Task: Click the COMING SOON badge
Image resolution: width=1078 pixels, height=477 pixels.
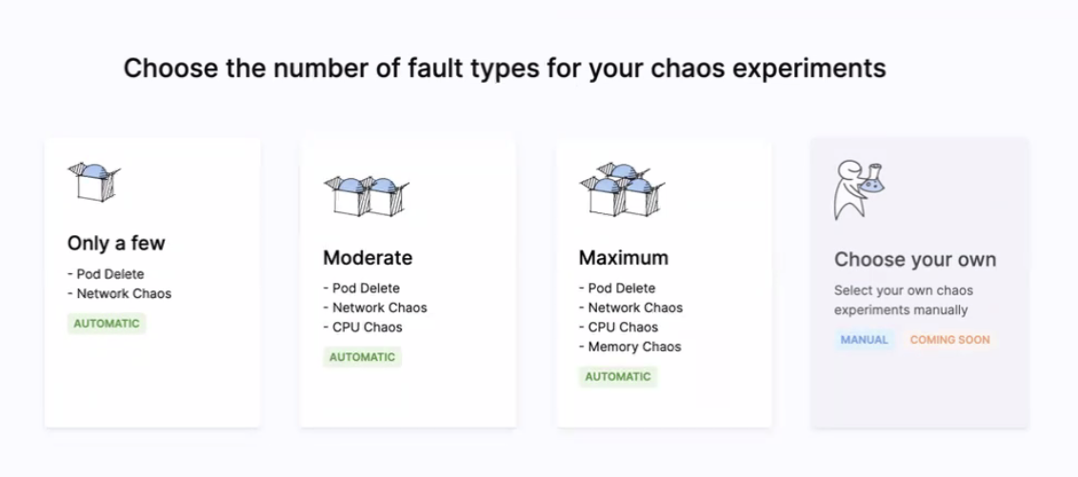Action: (x=950, y=340)
